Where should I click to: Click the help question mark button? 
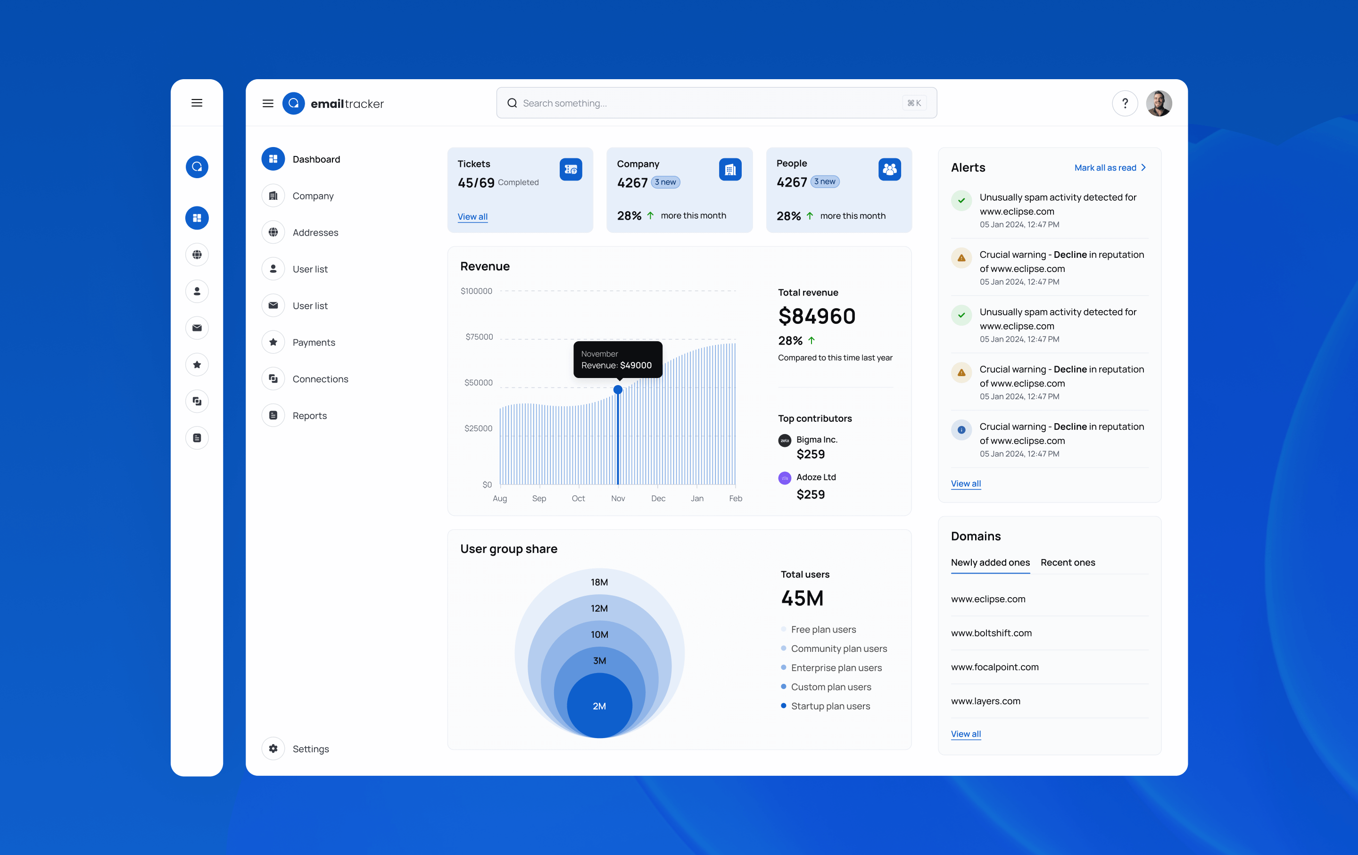click(x=1125, y=103)
